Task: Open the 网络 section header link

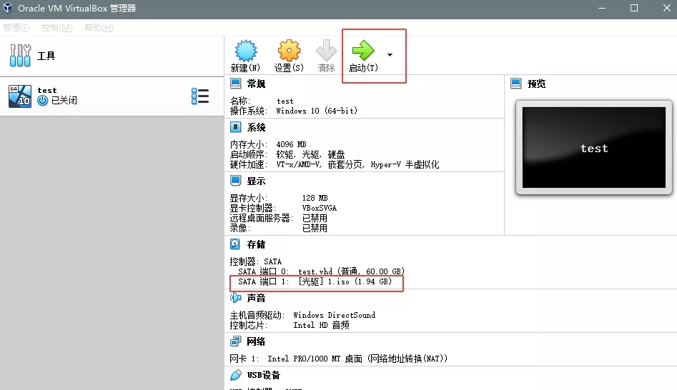Action: click(256, 341)
